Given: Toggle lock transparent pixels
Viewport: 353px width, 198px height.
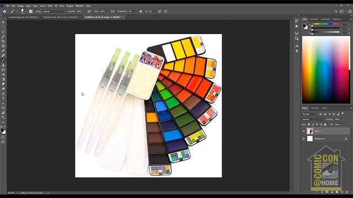Looking at the screenshot, I should [x=309, y=124].
